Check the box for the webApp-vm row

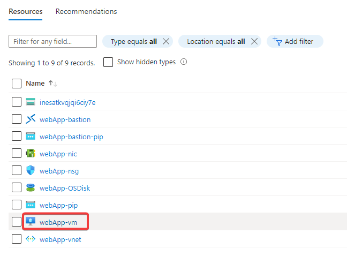click(17, 222)
